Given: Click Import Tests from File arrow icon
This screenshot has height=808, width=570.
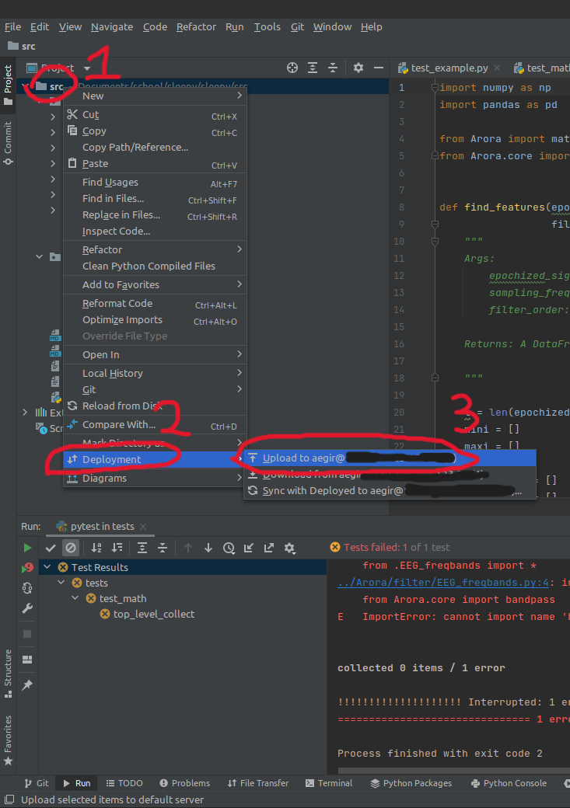Looking at the screenshot, I should (x=249, y=548).
